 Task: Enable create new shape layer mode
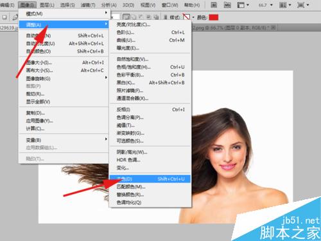click(x=126, y=17)
